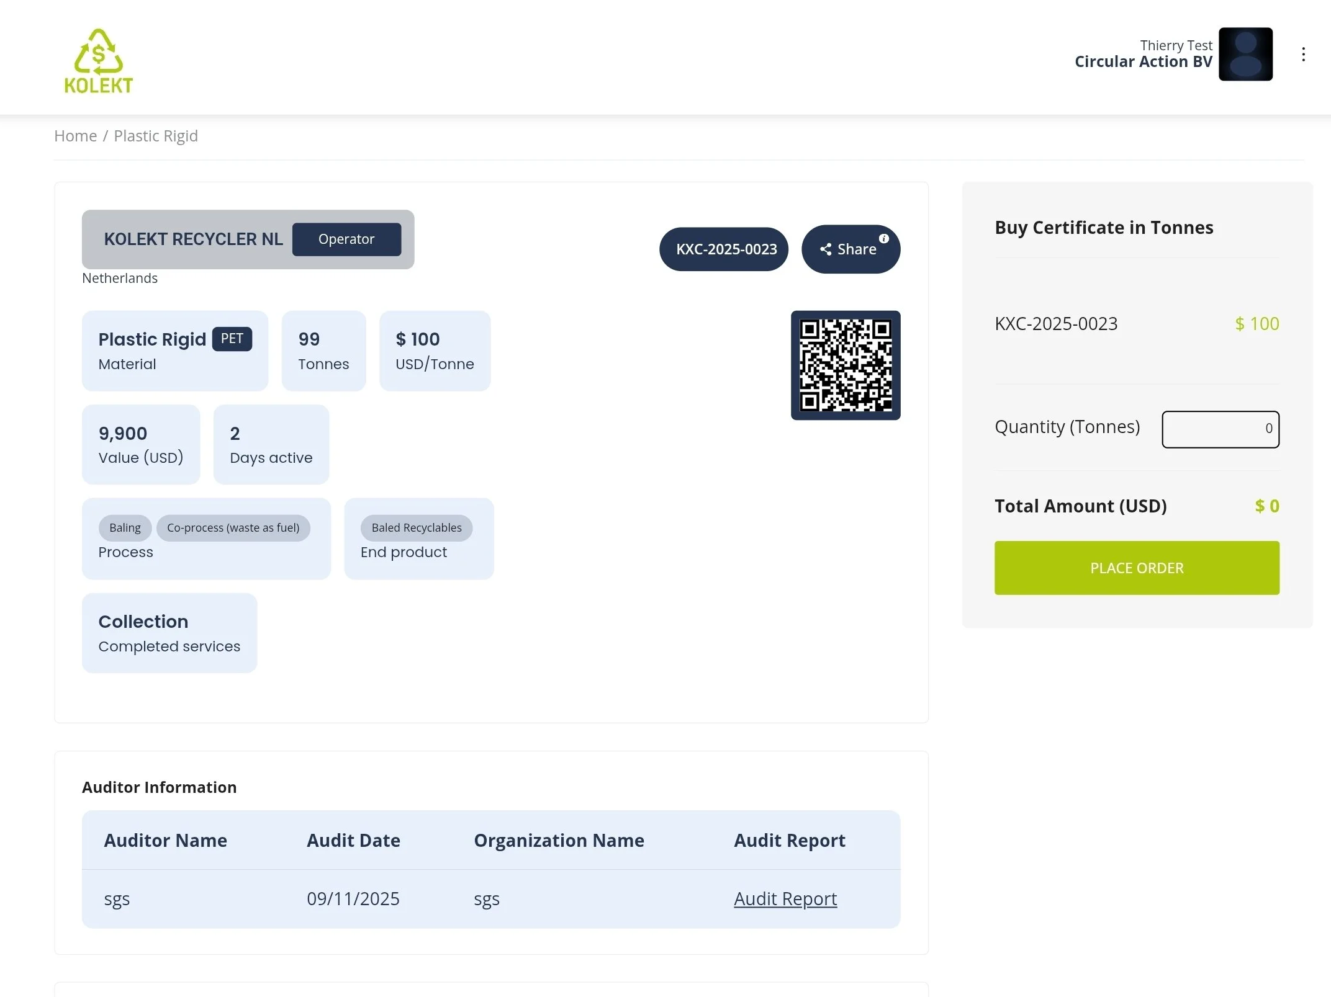Click the user profile avatar
The image size is (1331, 997).
pyautogui.click(x=1245, y=54)
